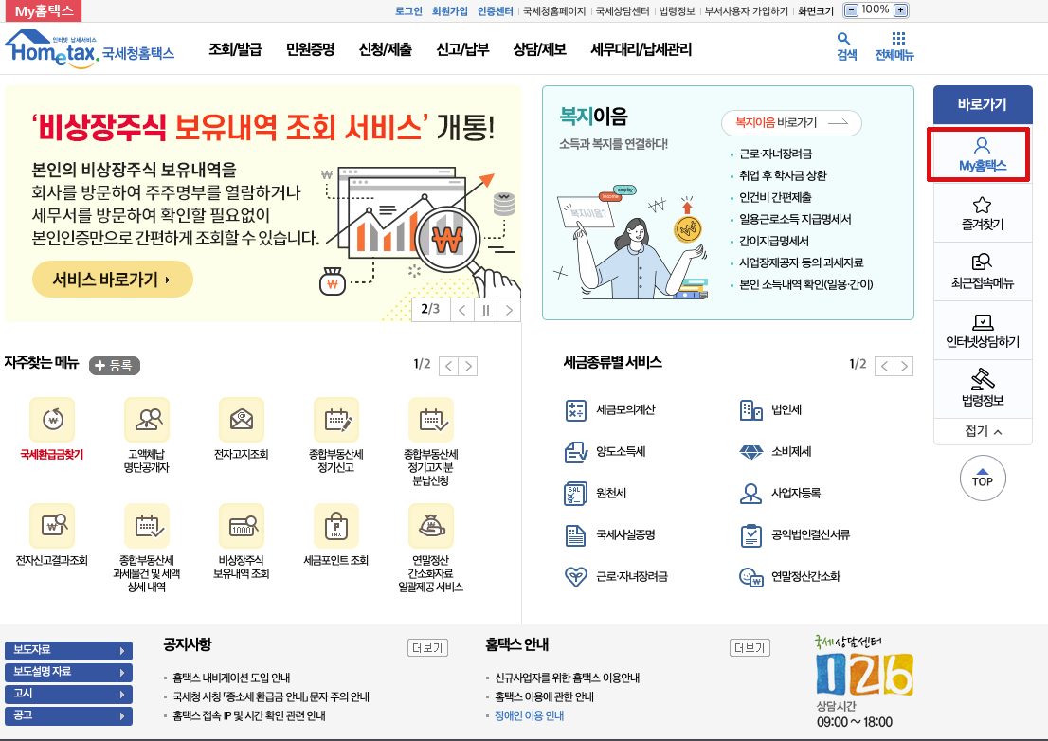Select 양도소득세 icon
The image size is (1048, 741).
575,452
